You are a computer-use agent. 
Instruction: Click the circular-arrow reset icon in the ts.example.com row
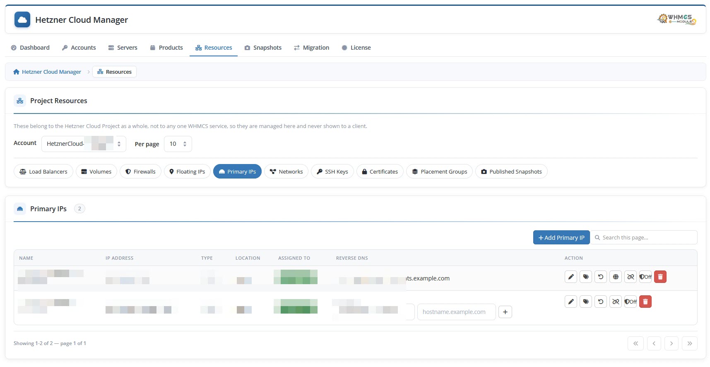click(601, 277)
